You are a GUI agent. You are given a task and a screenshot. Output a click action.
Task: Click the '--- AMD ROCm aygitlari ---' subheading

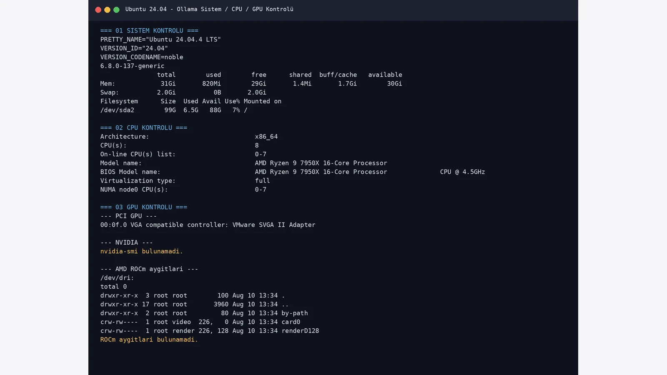[x=149, y=269]
